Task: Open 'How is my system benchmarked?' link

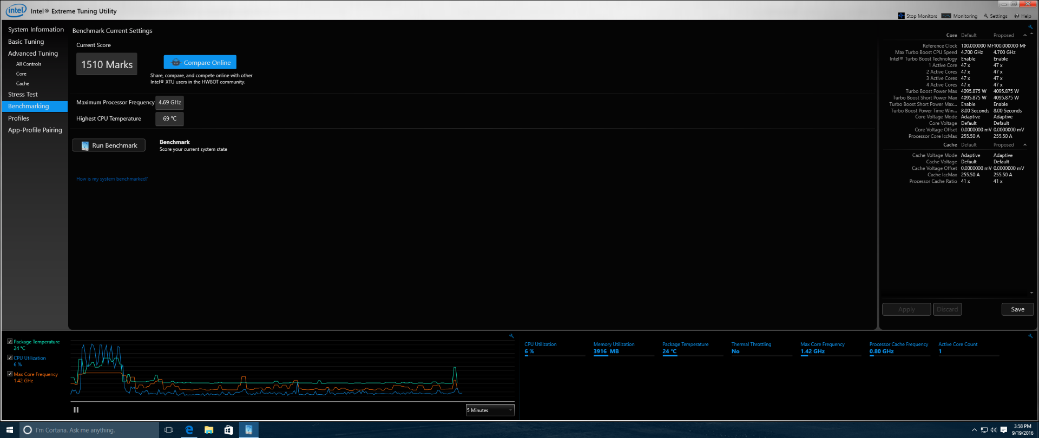Action: pos(112,178)
